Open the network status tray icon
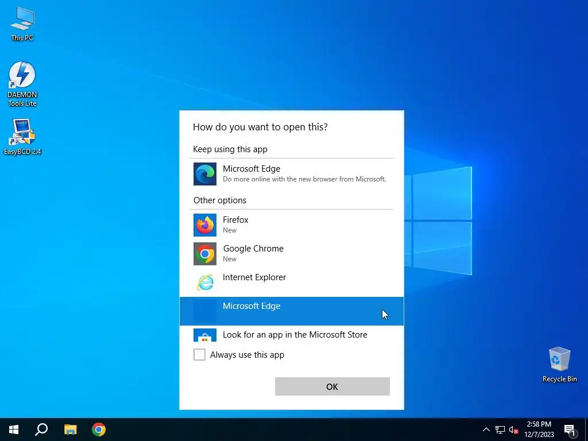 [x=500, y=430]
